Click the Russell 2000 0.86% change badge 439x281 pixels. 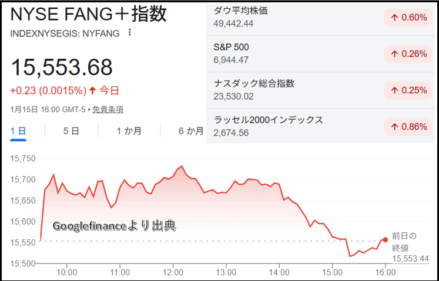[x=406, y=126]
